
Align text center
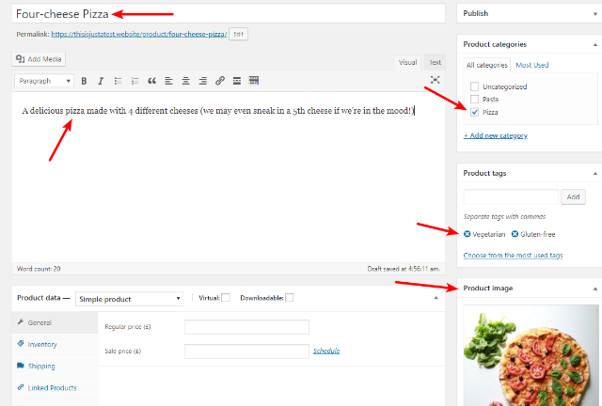186,81
